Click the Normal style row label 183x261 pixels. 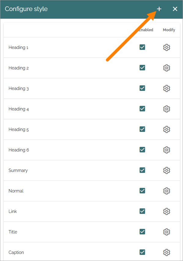pos(16,191)
